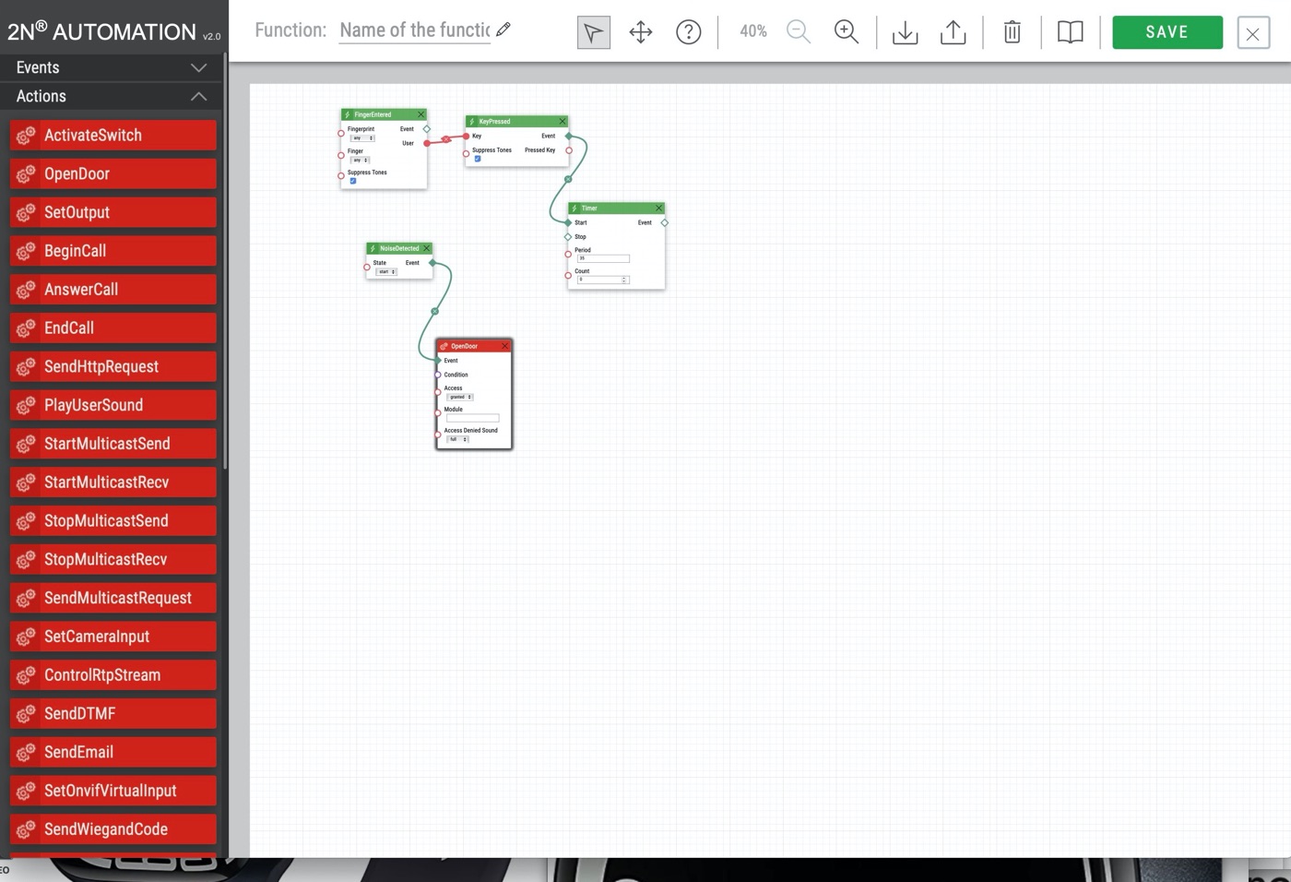This screenshot has height=882, width=1291.
Task: Delete the KeyPressed-to-Timer connection
Action: click(568, 179)
